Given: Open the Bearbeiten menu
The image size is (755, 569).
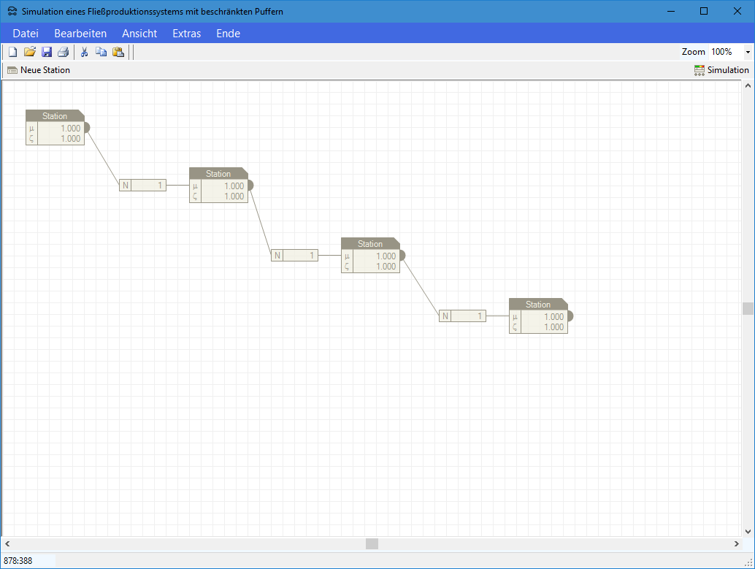Looking at the screenshot, I should [x=80, y=34].
